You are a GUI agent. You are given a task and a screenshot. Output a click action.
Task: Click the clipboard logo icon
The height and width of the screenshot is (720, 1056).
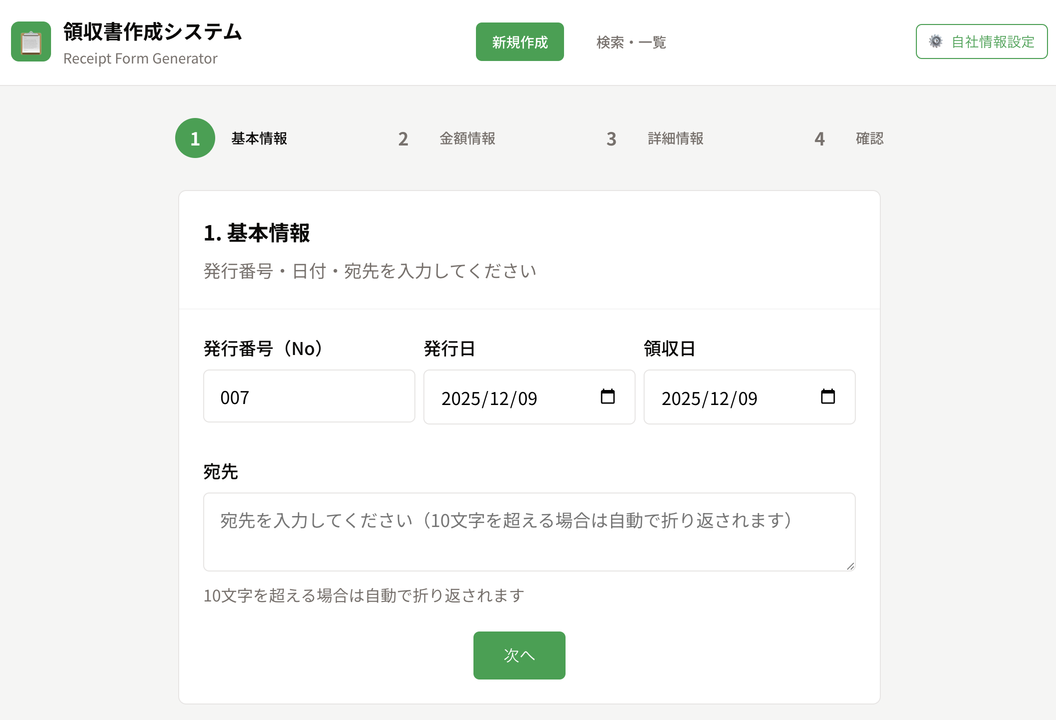[x=31, y=42]
